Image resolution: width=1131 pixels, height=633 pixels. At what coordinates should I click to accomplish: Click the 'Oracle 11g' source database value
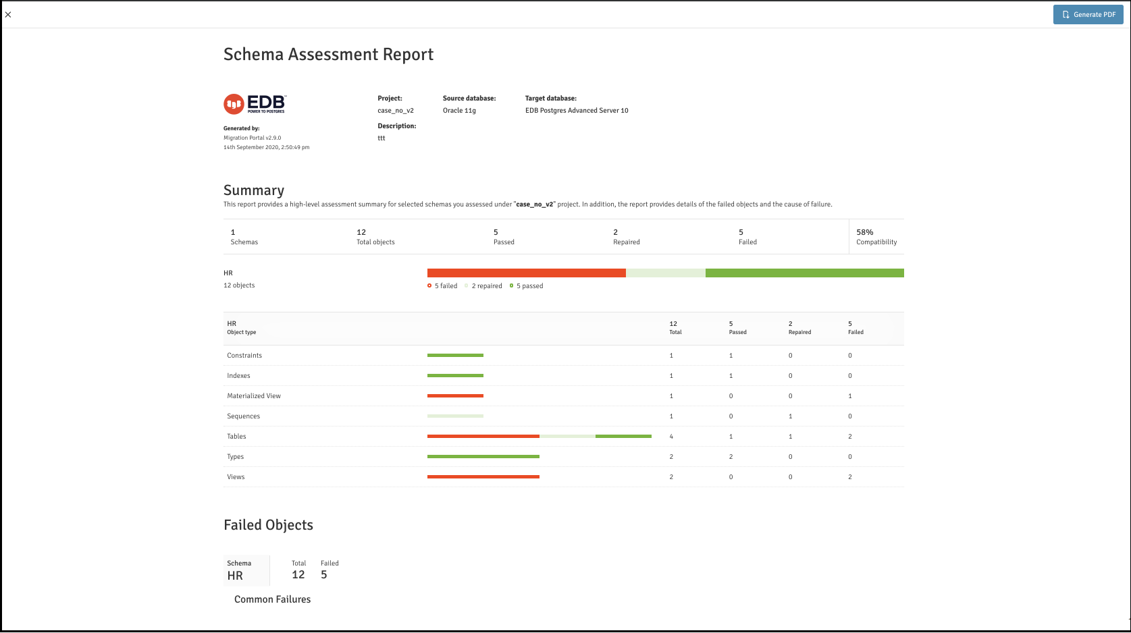(x=459, y=111)
